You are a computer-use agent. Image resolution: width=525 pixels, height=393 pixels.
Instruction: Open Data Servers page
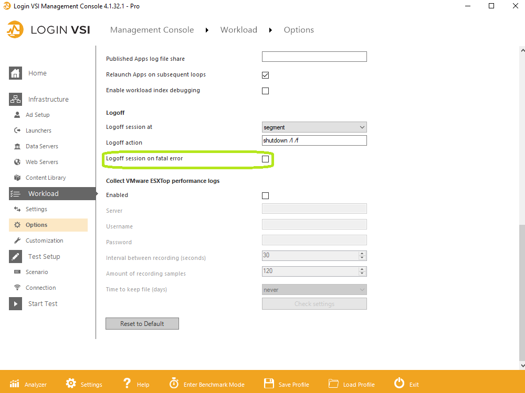click(42, 146)
